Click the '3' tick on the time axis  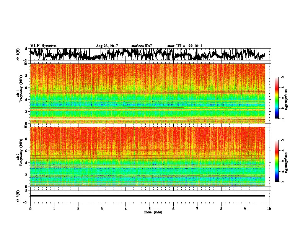click(x=102, y=209)
